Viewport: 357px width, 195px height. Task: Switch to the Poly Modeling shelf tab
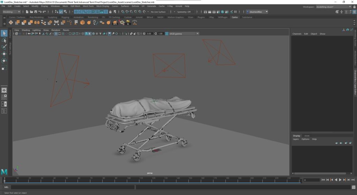(x=36, y=17)
